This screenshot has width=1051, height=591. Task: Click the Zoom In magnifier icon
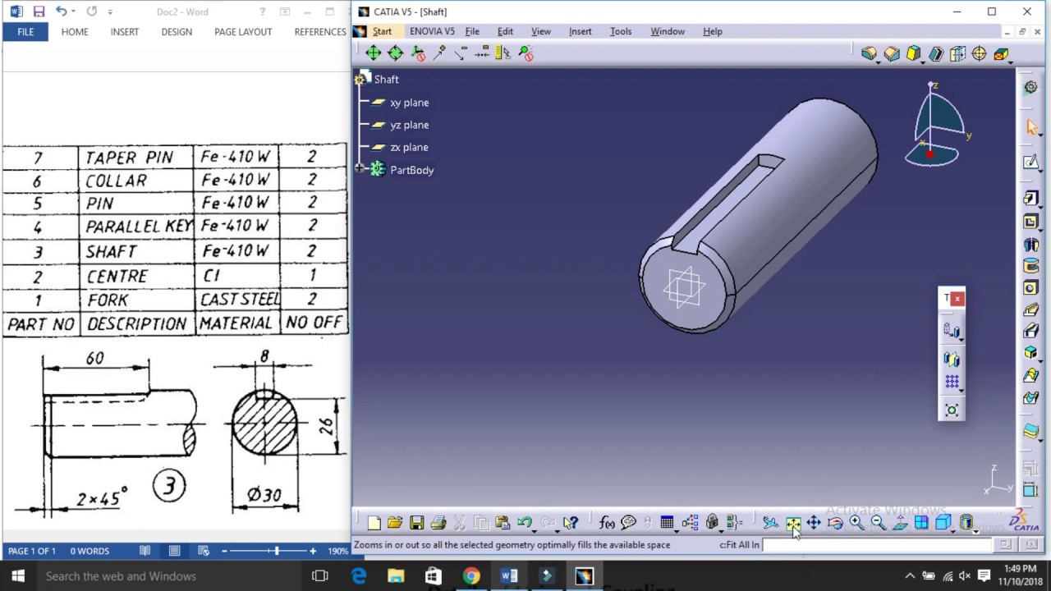856,523
